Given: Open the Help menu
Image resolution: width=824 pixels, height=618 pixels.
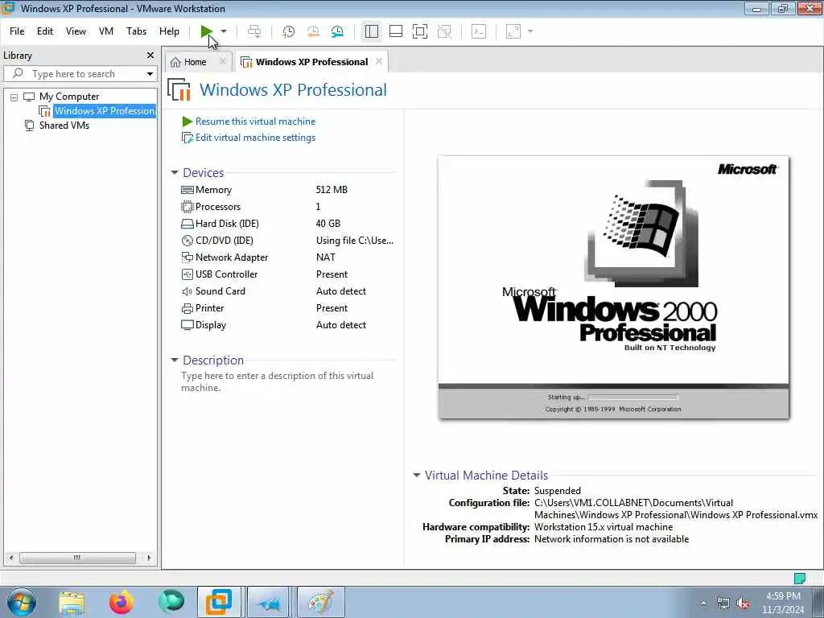Looking at the screenshot, I should [x=169, y=31].
